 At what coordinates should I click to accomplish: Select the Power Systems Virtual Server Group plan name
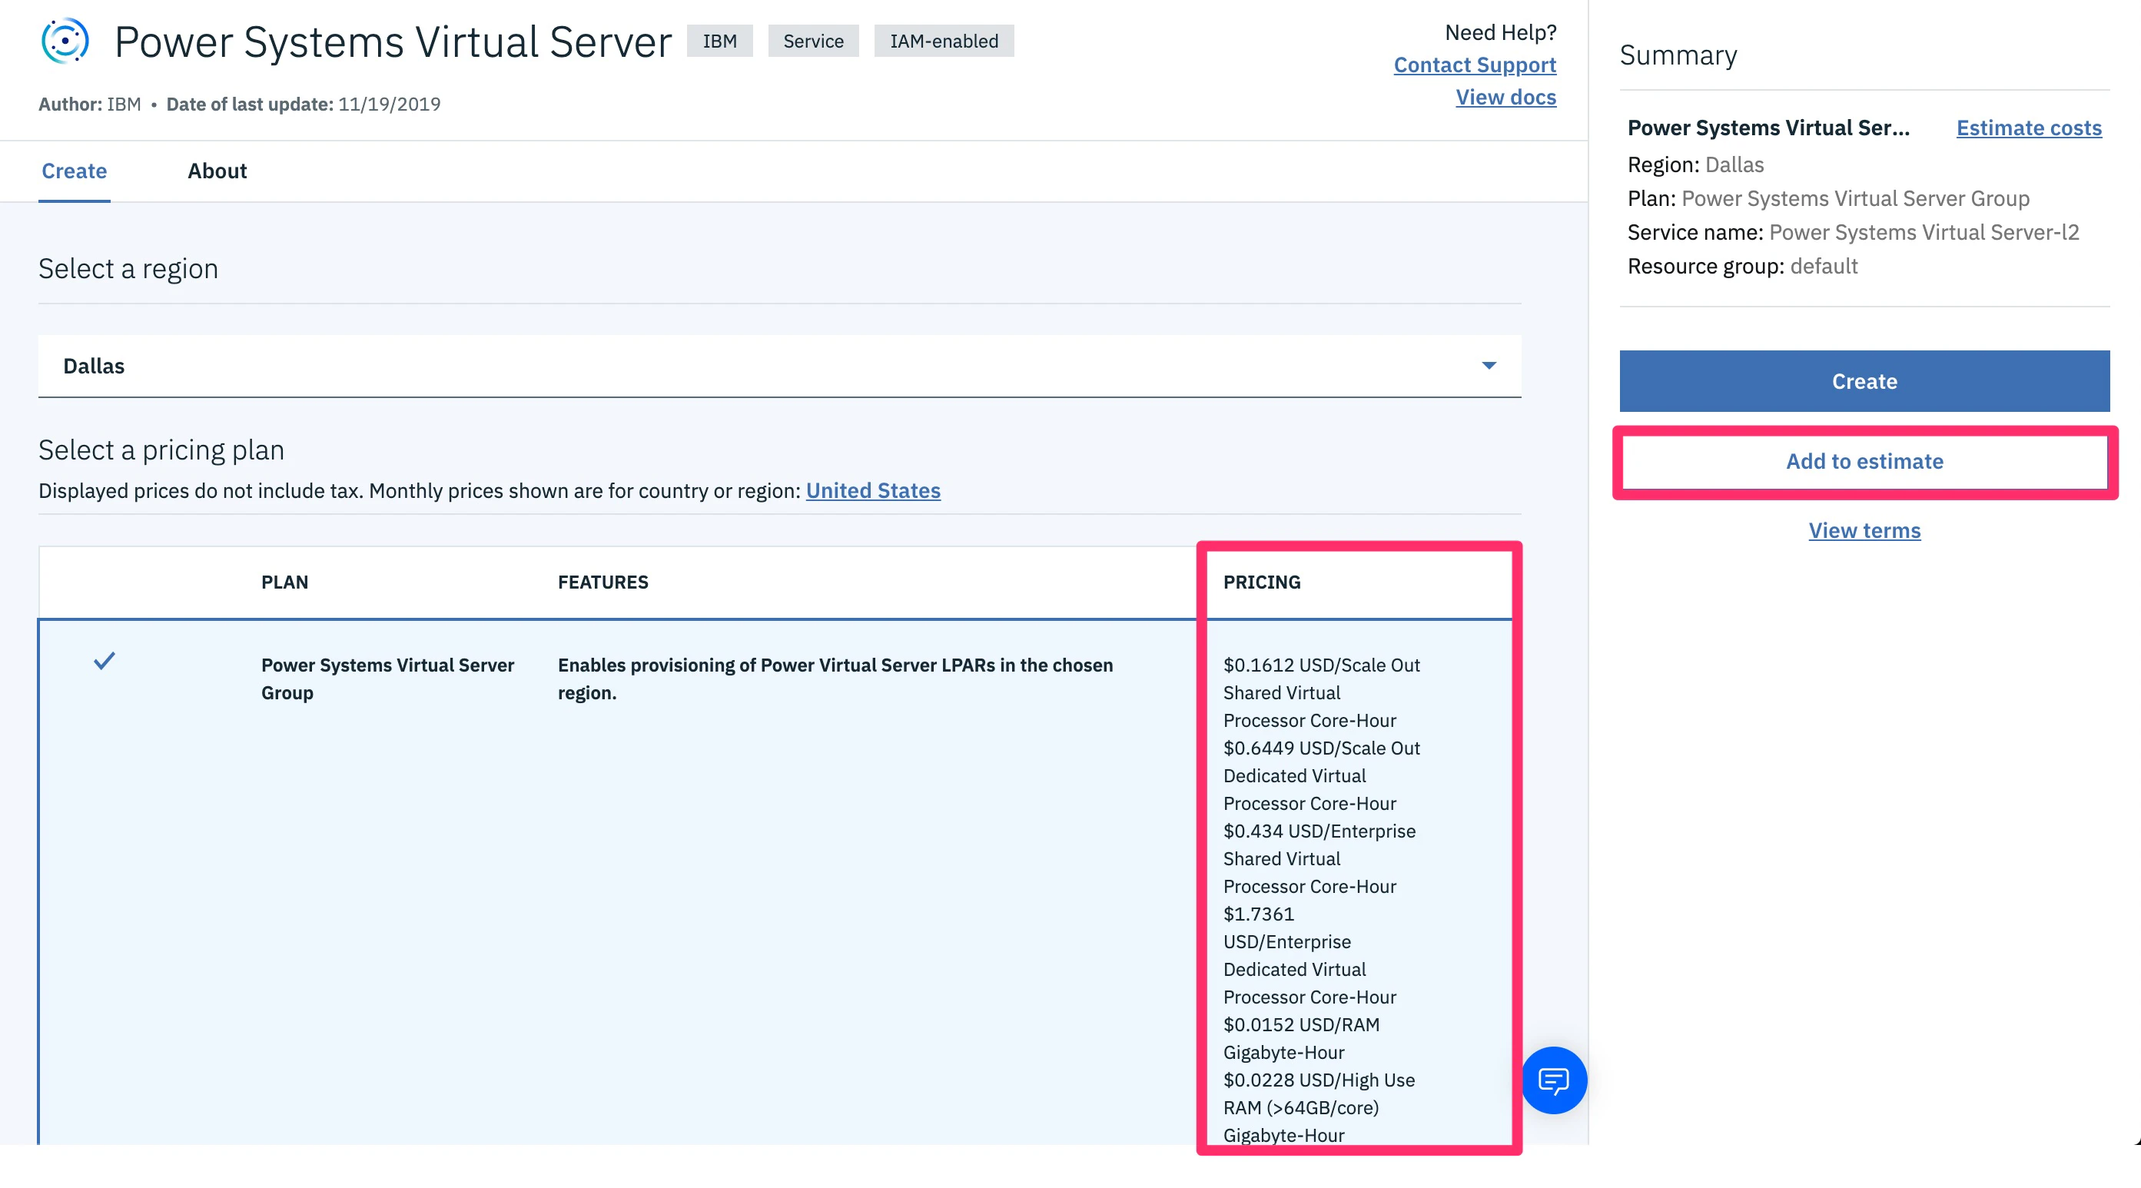click(387, 679)
